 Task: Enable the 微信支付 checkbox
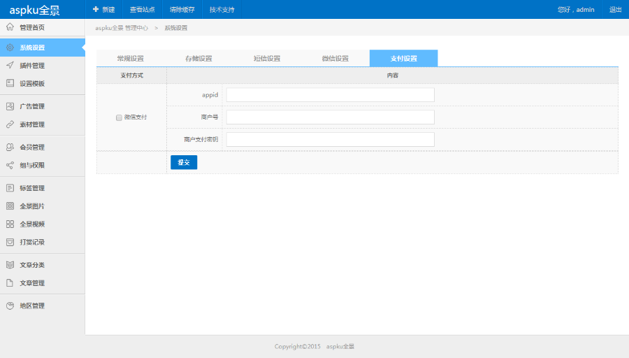(119, 117)
